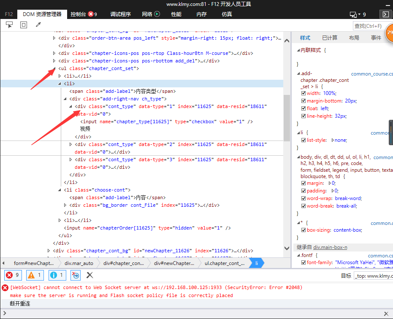The height and width of the screenshot is (319, 393).
Task: Toggle width: 100% style checkbox
Action: tap(303, 93)
